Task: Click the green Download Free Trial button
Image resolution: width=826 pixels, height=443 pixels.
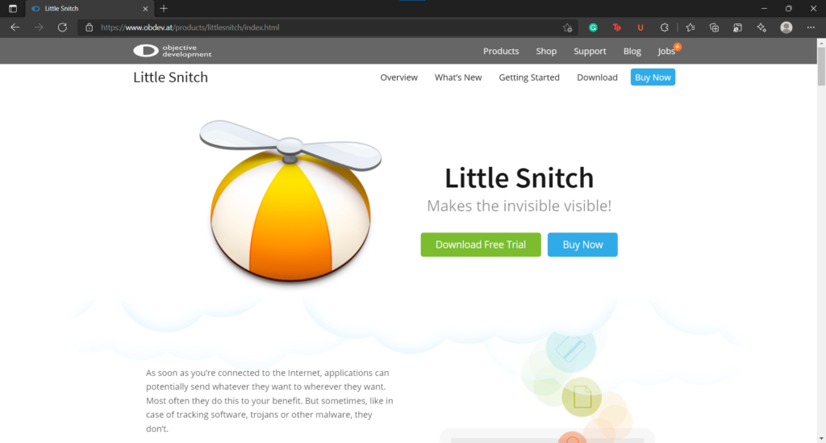Action: click(x=481, y=244)
